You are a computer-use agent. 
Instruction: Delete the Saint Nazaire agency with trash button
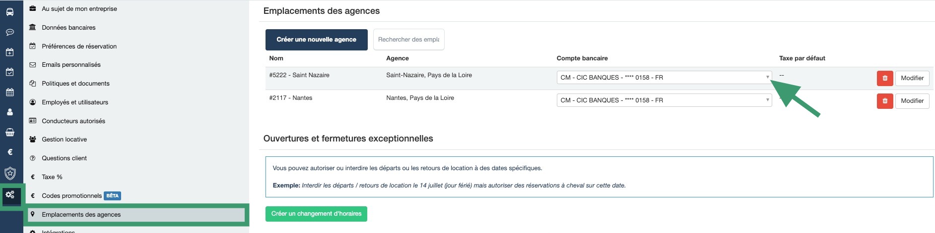click(x=885, y=78)
